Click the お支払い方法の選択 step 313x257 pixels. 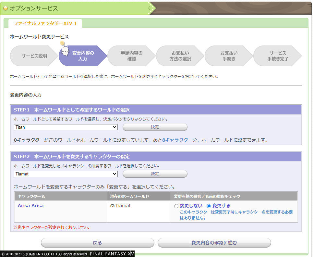point(180,56)
